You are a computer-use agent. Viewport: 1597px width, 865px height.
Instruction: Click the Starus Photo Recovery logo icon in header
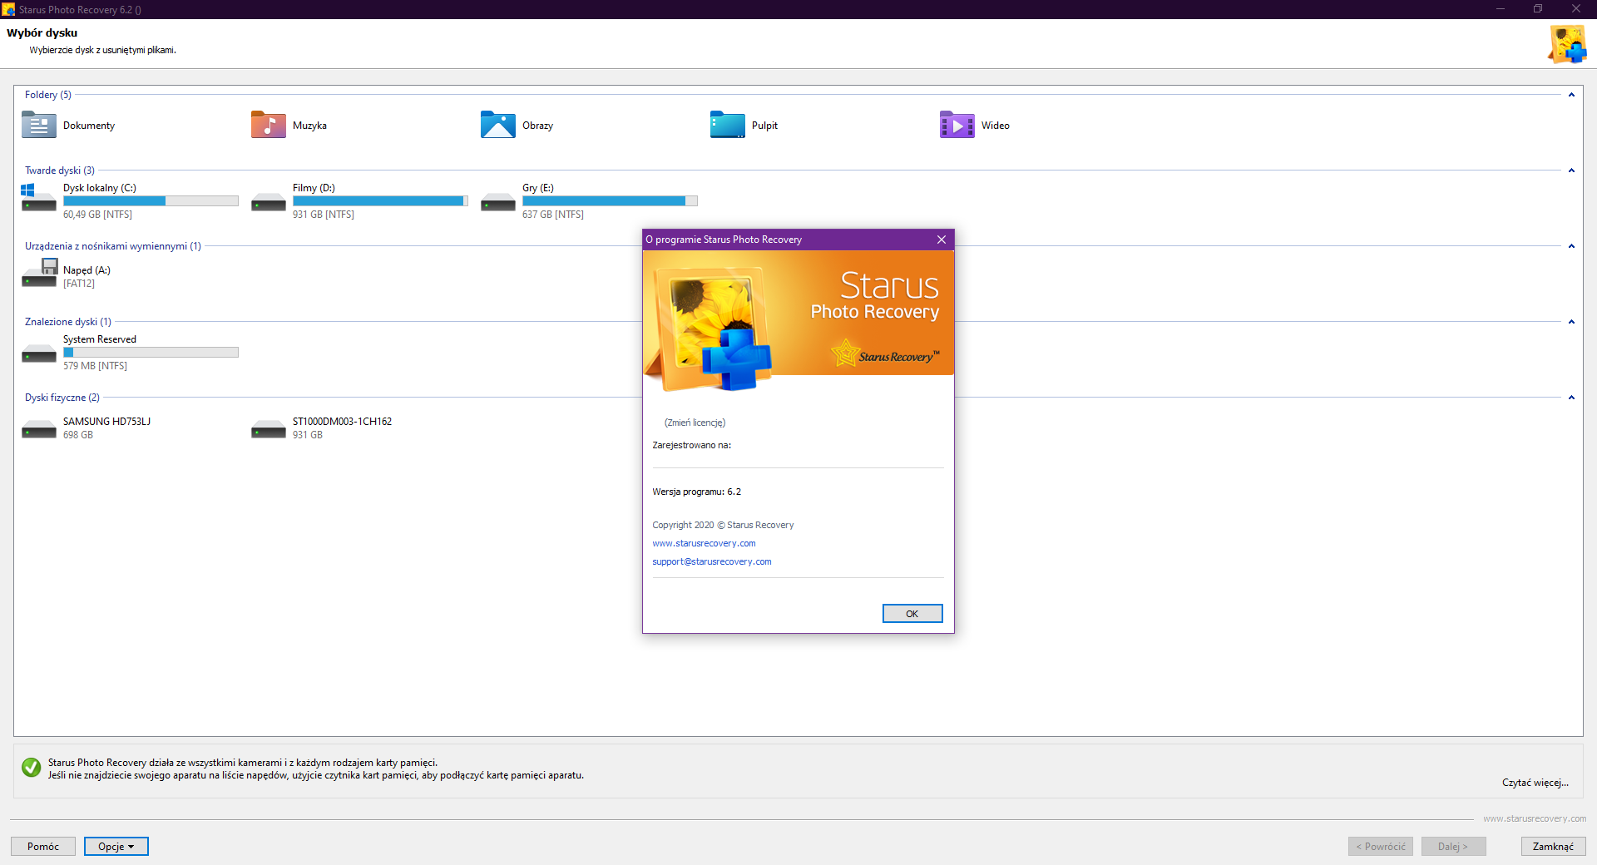point(1567,44)
